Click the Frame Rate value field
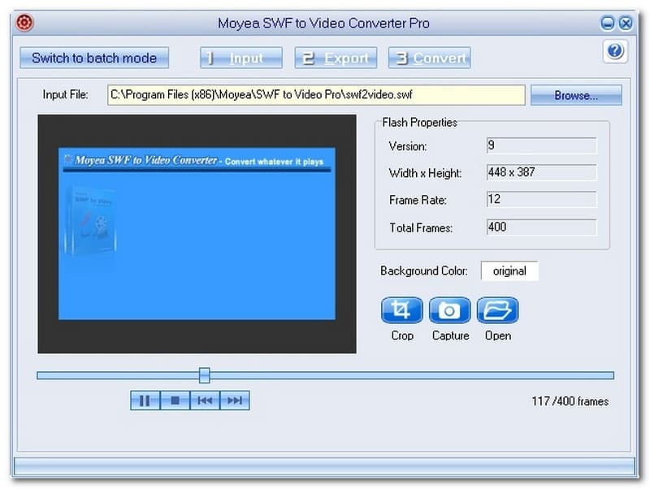Image resolution: width=650 pixels, height=489 pixels. tap(540, 199)
